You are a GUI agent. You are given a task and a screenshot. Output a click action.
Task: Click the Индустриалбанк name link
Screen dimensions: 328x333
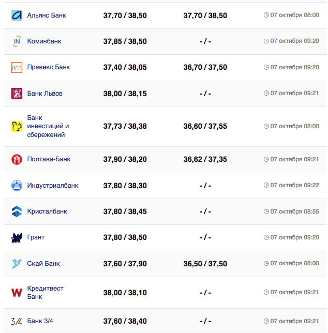click(53, 186)
